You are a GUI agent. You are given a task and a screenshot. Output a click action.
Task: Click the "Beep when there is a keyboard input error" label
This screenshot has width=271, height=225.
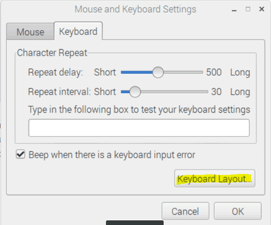click(112, 155)
